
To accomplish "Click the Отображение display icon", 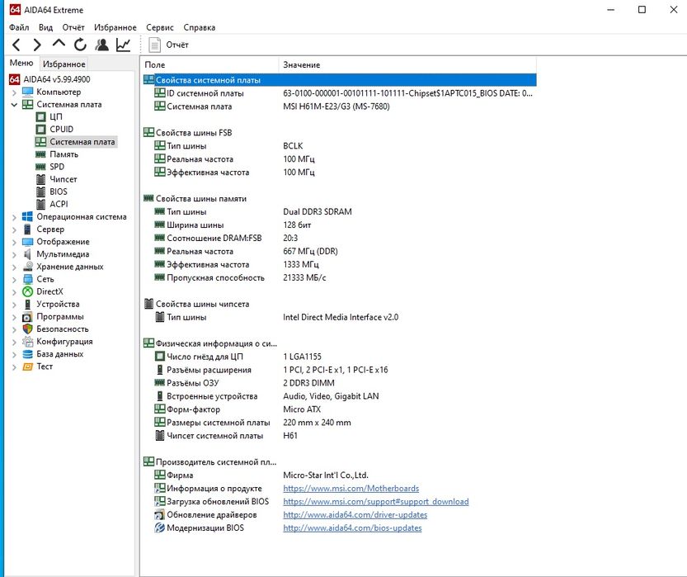I will (x=27, y=242).
